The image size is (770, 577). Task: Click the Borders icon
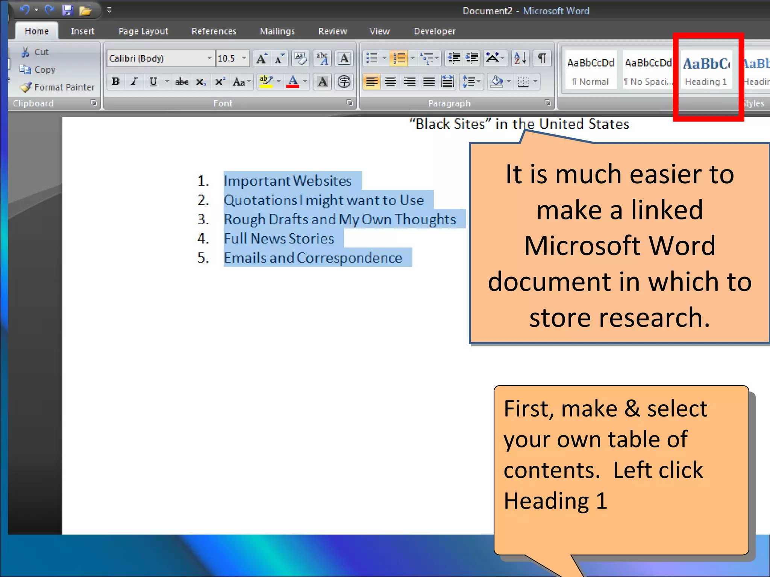tap(523, 82)
